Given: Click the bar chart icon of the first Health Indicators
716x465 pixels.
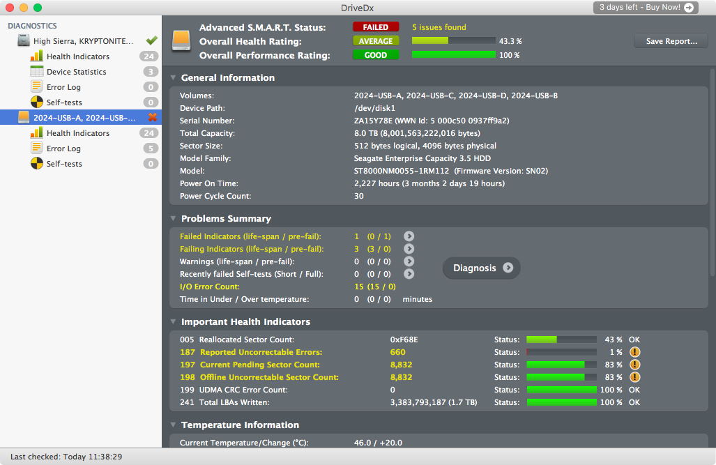Looking at the screenshot, I should [36, 56].
